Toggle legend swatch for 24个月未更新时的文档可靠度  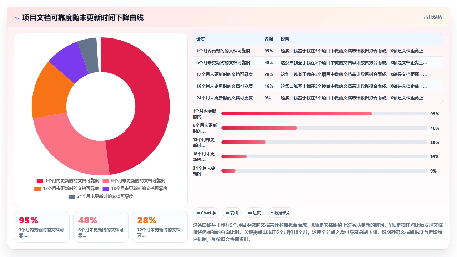pos(72,196)
